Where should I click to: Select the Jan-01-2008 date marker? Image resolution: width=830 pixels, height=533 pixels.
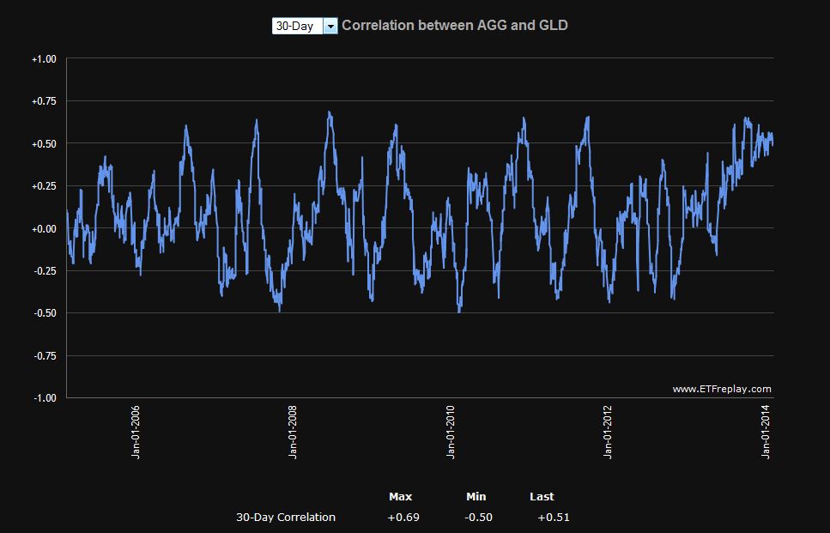tap(292, 432)
